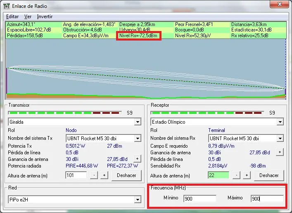Click the Rx relativo=25,5dB readout
Screen dimensions: 292x213
[250, 36]
